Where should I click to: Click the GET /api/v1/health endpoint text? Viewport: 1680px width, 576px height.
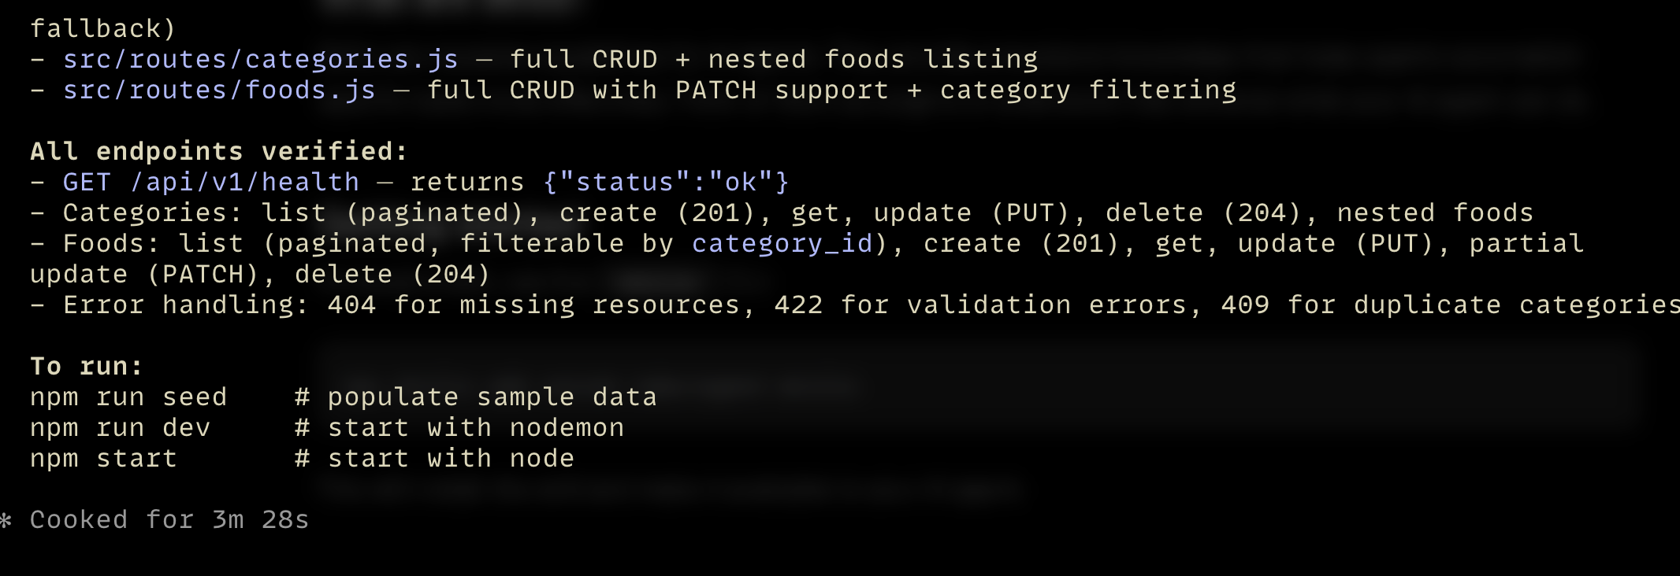click(210, 183)
